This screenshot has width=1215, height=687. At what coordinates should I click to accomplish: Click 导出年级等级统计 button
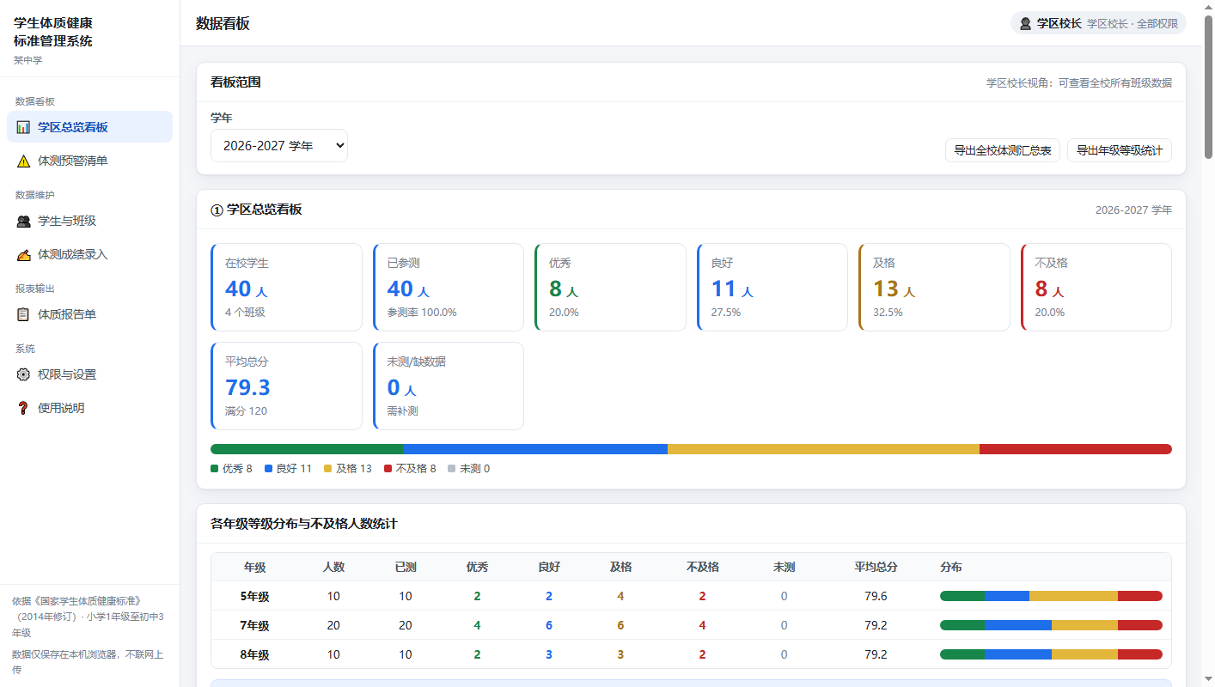coord(1120,150)
